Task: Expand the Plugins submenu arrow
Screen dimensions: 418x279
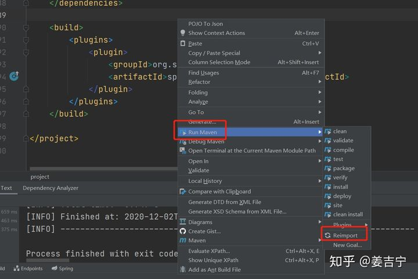Action: pos(366,225)
